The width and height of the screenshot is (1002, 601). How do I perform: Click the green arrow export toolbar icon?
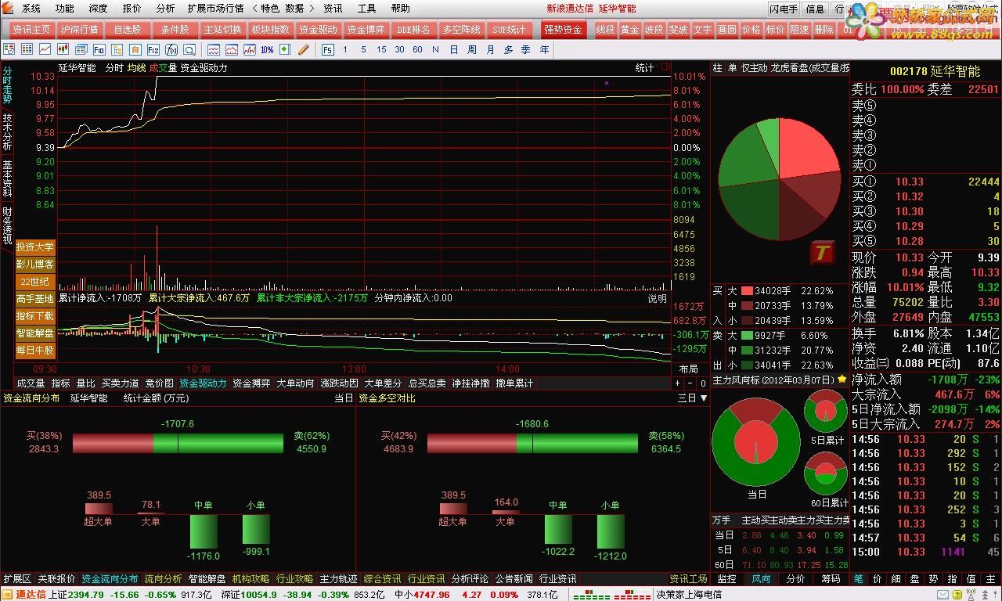click(x=285, y=49)
